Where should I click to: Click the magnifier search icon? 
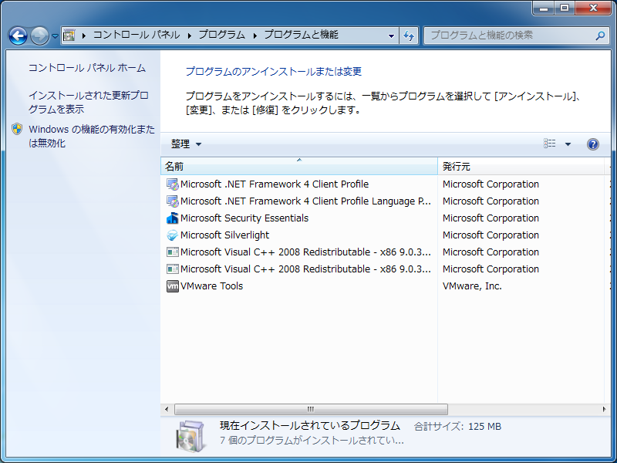pyautogui.click(x=600, y=35)
